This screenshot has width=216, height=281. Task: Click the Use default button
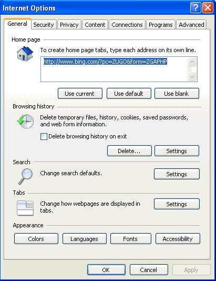129,93
